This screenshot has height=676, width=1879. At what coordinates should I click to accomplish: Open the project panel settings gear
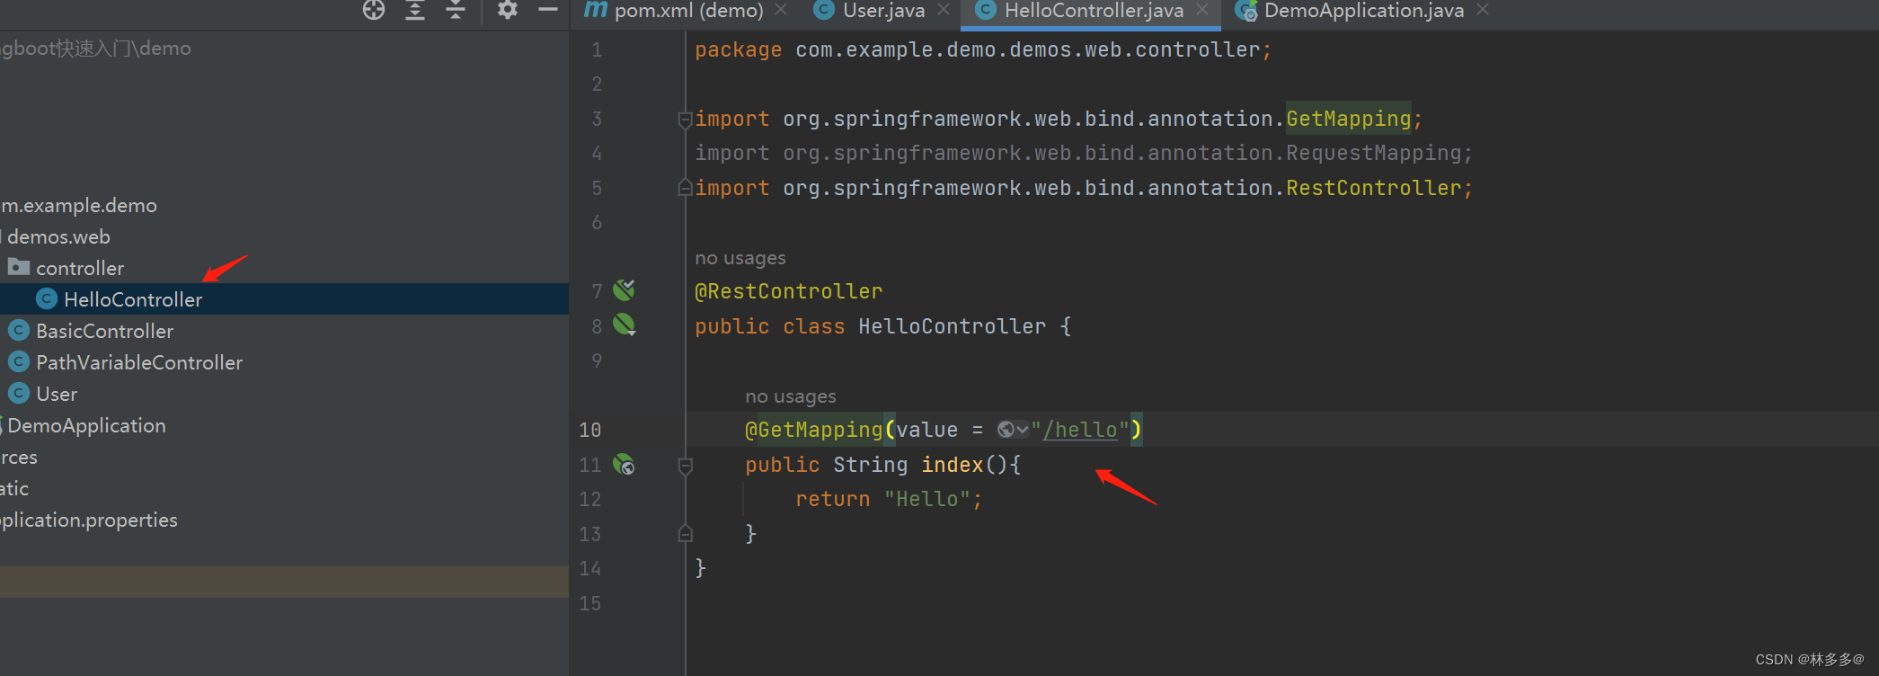click(x=508, y=10)
